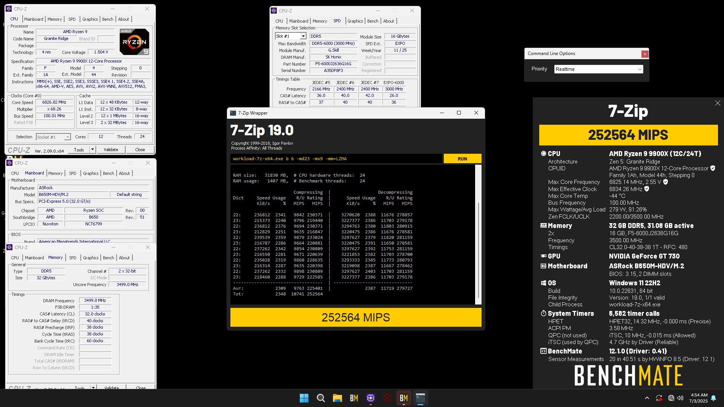Switch to the 7-Zip Wrapper console taskbar icon
Screen dimensions: 724x407
420,398
